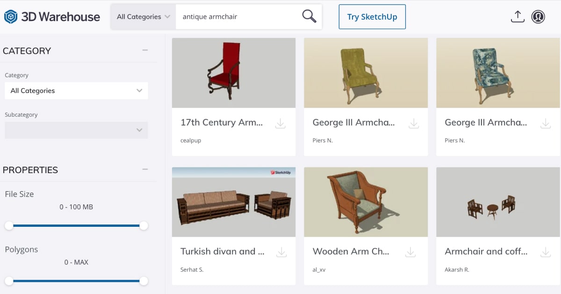Collapse the CATEGORY filter section

(145, 50)
